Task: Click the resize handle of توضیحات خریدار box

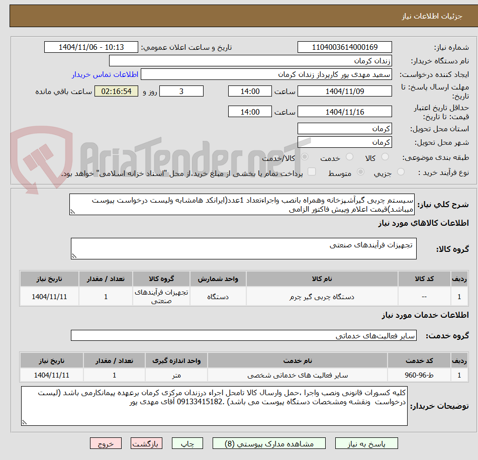Action: click(24, 422)
